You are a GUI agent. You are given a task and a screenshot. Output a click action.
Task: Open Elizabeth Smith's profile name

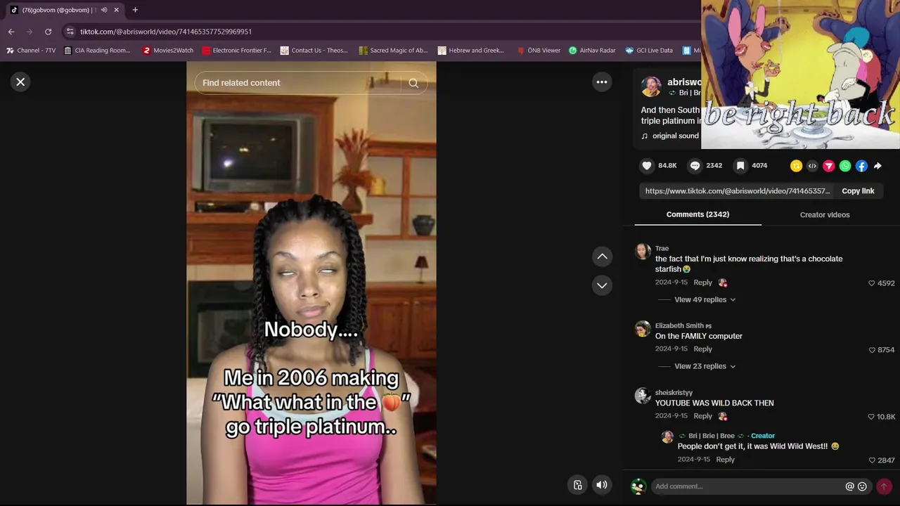(x=679, y=325)
